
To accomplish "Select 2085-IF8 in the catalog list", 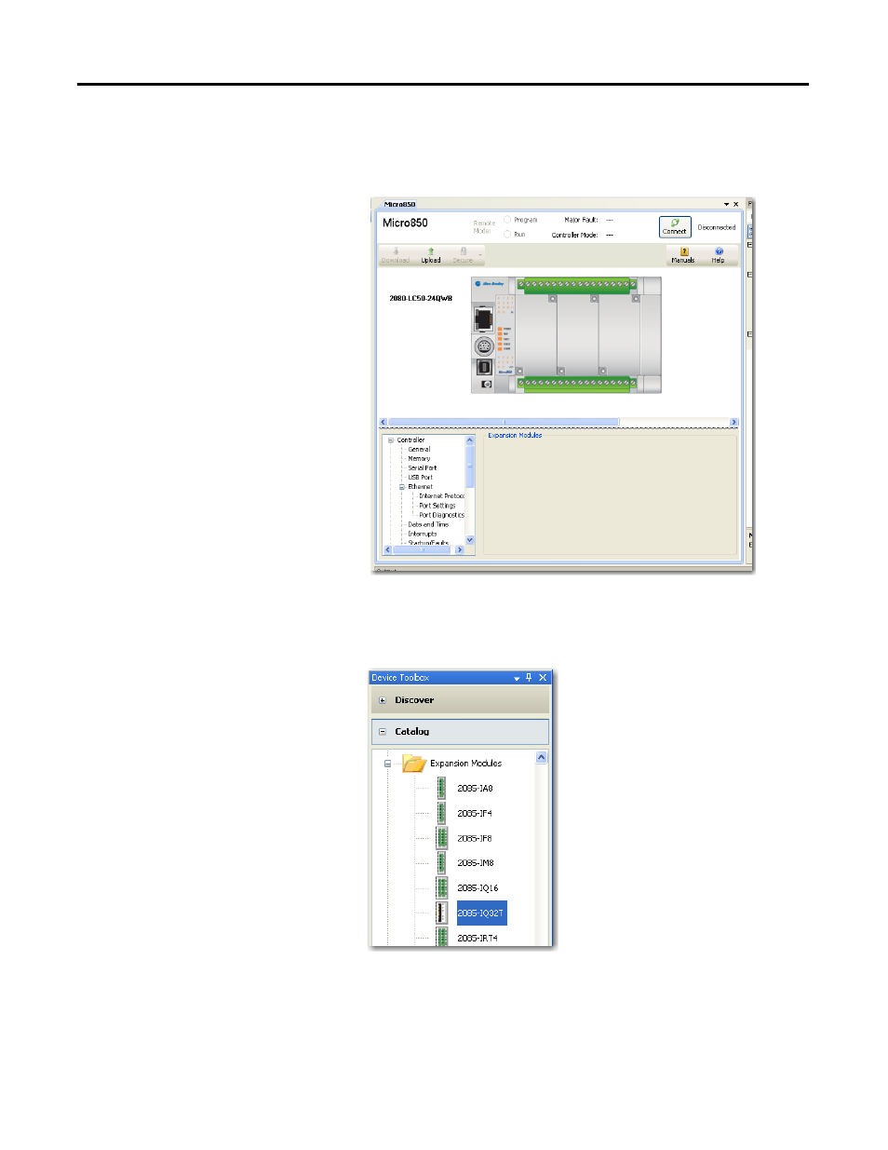I will pyautogui.click(x=475, y=839).
